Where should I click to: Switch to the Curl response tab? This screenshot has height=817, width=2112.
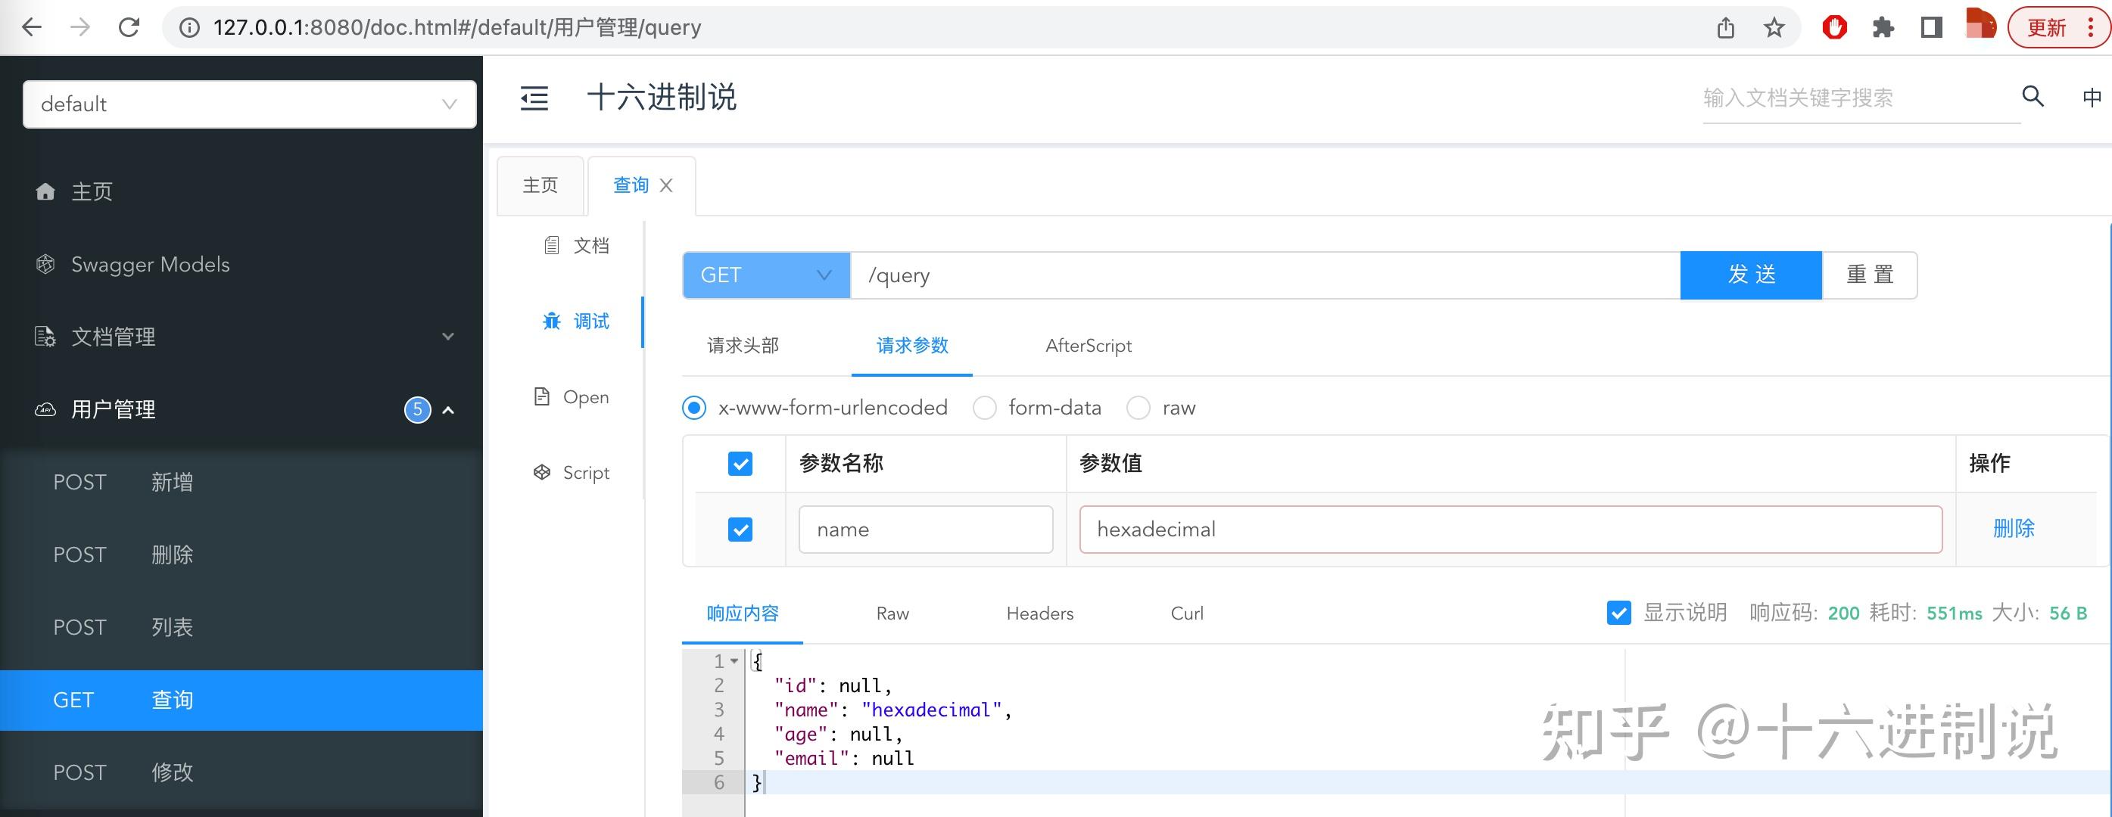coord(1186,614)
